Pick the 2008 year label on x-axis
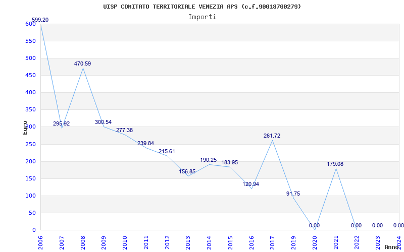Screen dimensions: 404x252 [x=83, y=242]
